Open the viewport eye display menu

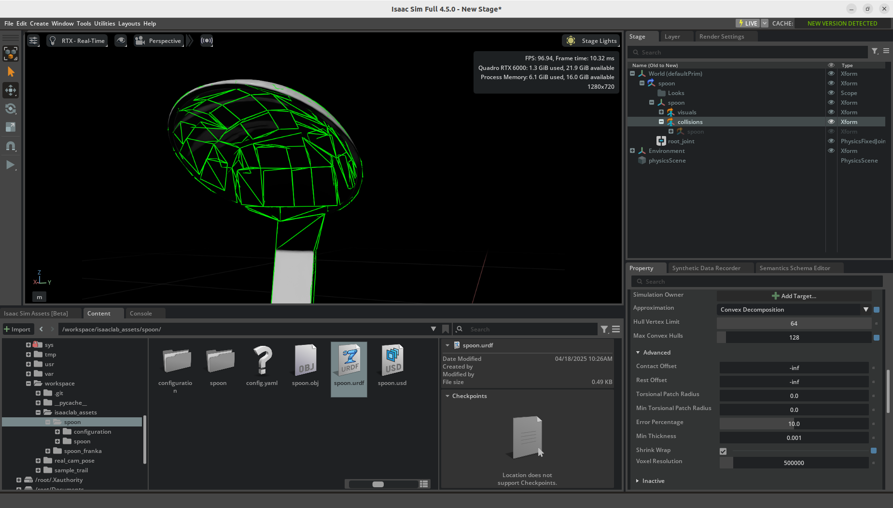coord(121,41)
